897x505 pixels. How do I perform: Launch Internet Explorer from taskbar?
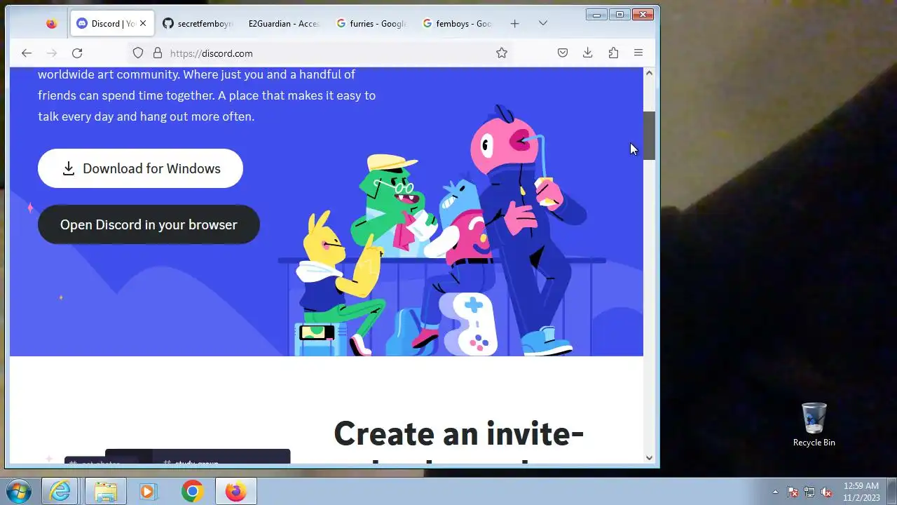(x=60, y=491)
